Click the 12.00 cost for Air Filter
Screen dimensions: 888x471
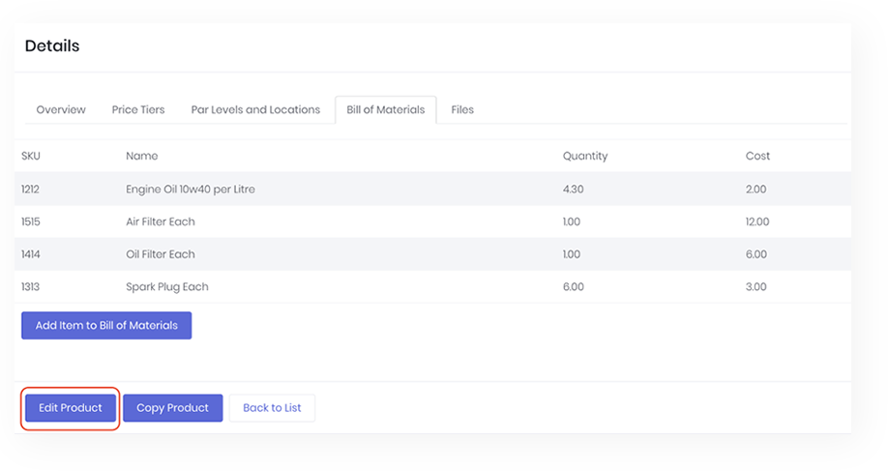757,222
